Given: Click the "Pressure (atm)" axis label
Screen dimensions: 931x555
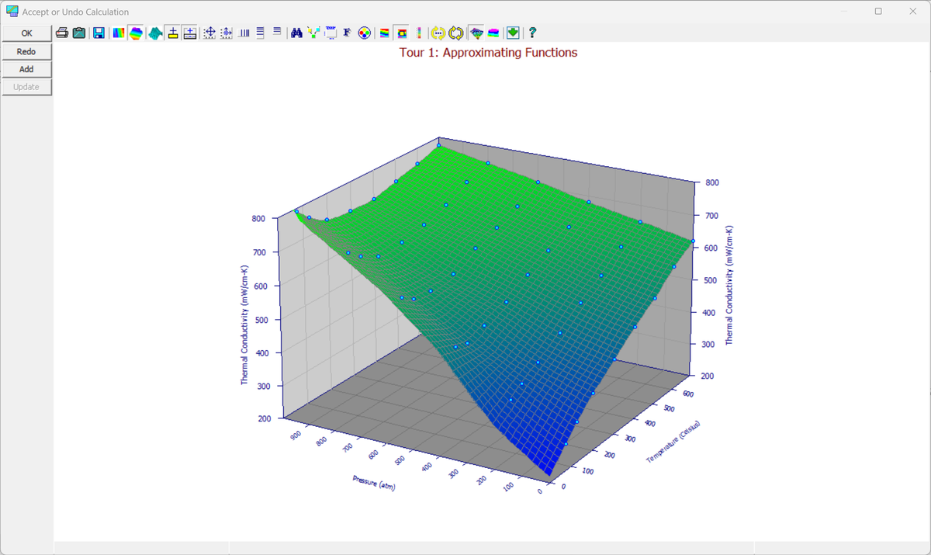Looking at the screenshot, I should [x=374, y=483].
